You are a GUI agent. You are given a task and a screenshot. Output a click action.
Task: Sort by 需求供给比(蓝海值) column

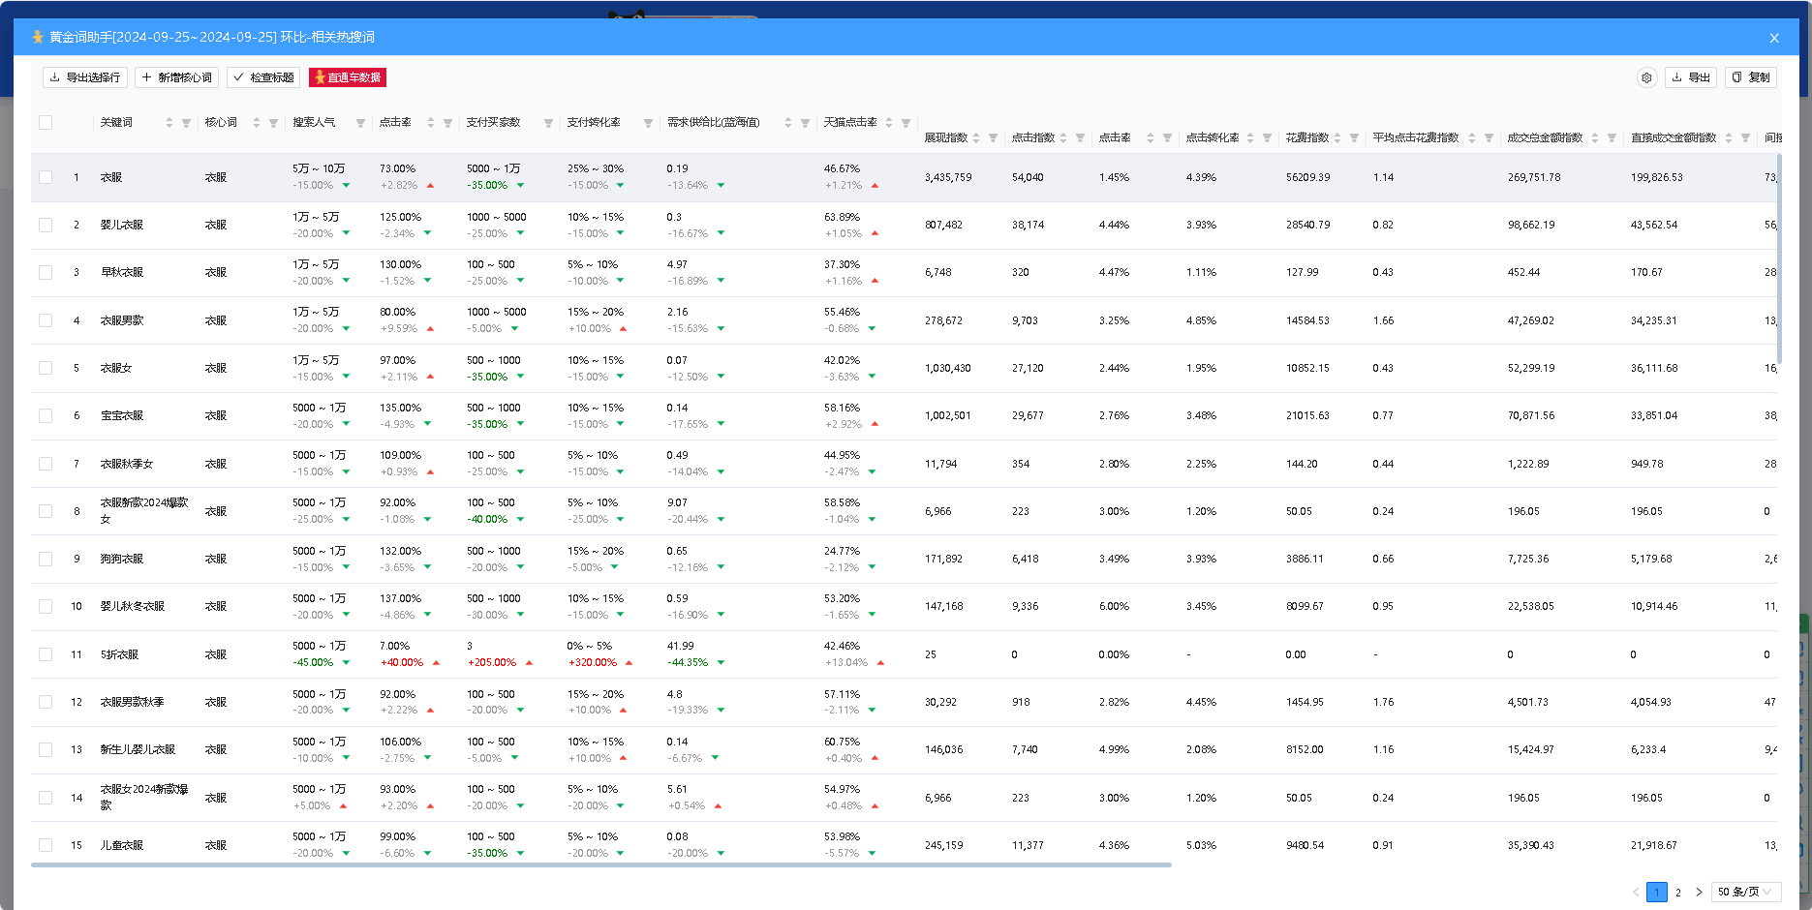coord(788,123)
